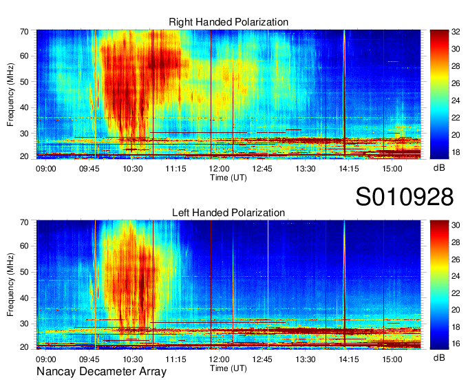Click the "12:45" time tick of the Right Handed plot
Viewport: 468px width, 380px height.
point(262,169)
